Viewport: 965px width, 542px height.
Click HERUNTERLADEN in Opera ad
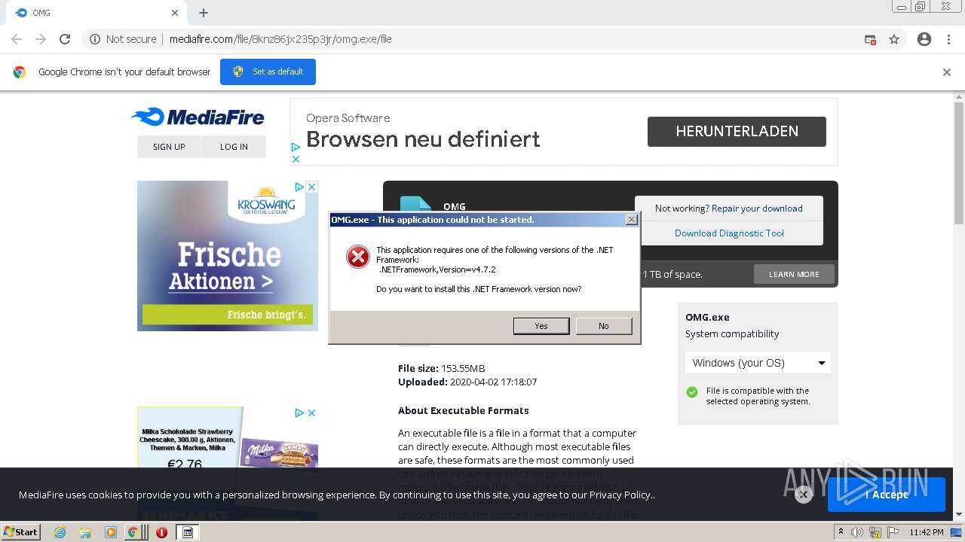737,132
